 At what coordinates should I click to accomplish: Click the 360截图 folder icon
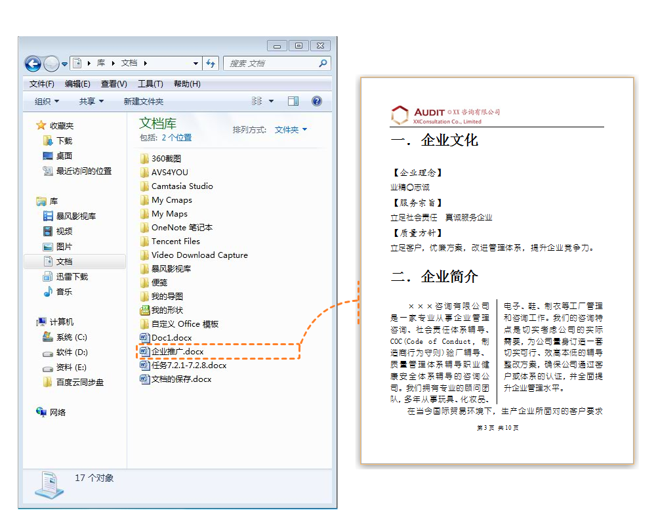tap(144, 159)
